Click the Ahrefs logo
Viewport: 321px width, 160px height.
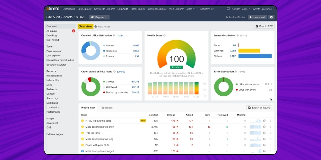pos(53,9)
